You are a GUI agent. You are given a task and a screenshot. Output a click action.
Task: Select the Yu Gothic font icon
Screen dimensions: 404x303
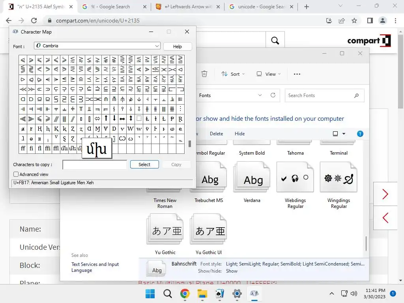point(165,229)
